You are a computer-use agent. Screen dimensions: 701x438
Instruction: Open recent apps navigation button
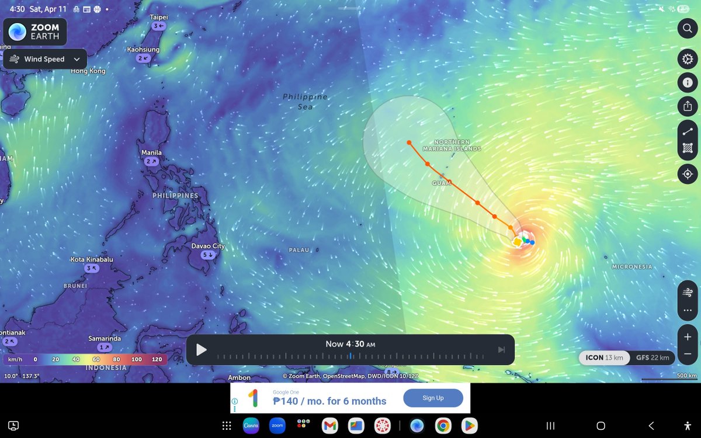tap(550, 426)
